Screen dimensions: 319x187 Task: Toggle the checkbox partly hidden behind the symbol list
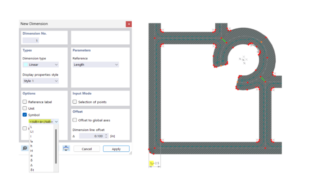point(25,128)
